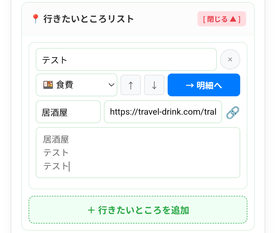Click the chevron on the category dropdown
Screen dimensions: 276x233
click(x=111, y=85)
